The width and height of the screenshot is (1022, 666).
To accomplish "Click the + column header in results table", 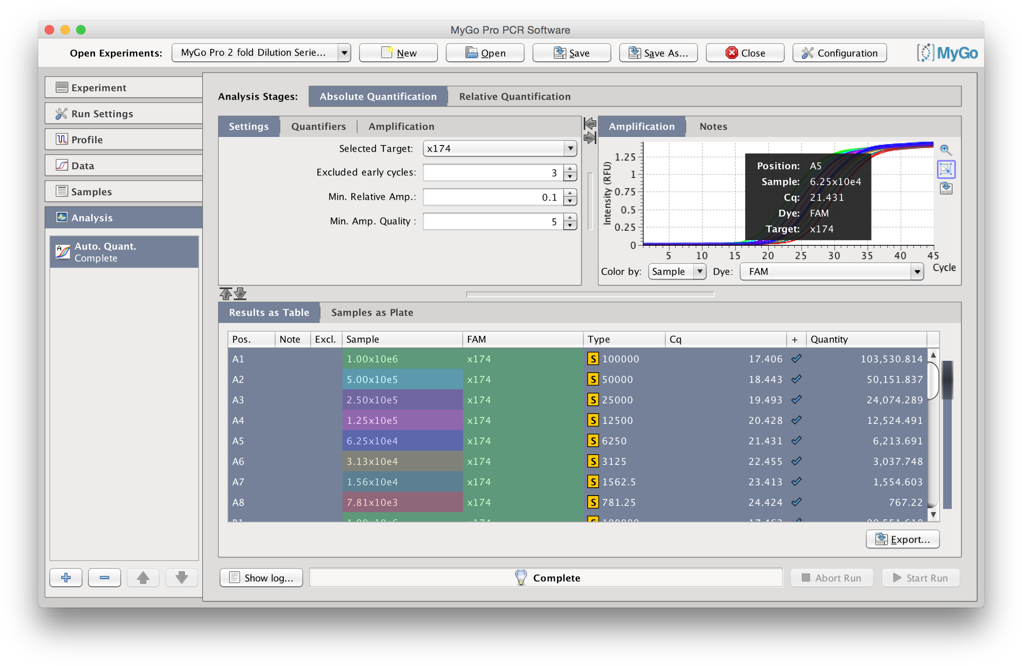I will pyautogui.click(x=796, y=339).
